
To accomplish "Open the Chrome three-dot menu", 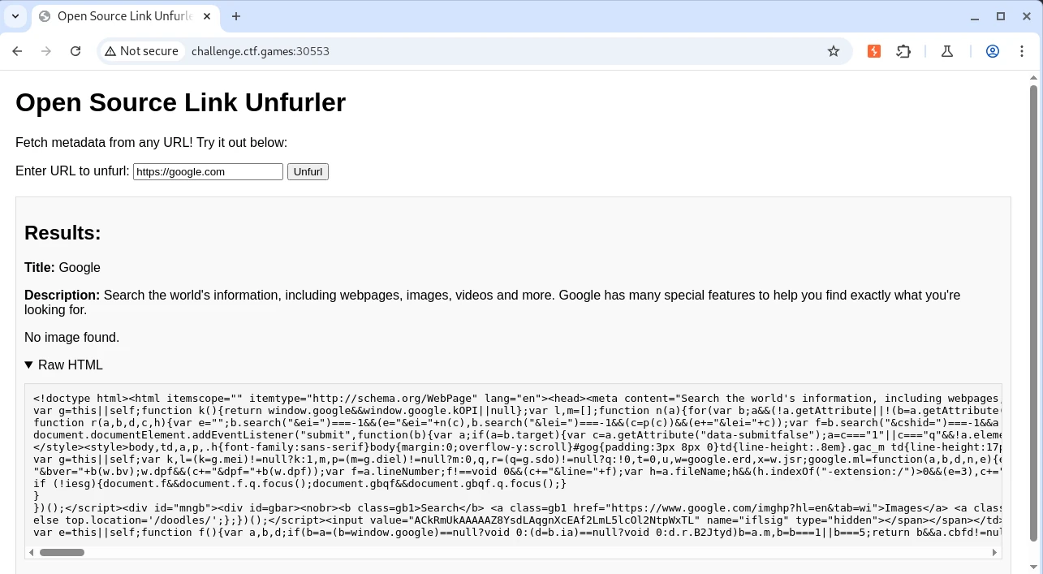I will (x=1022, y=51).
